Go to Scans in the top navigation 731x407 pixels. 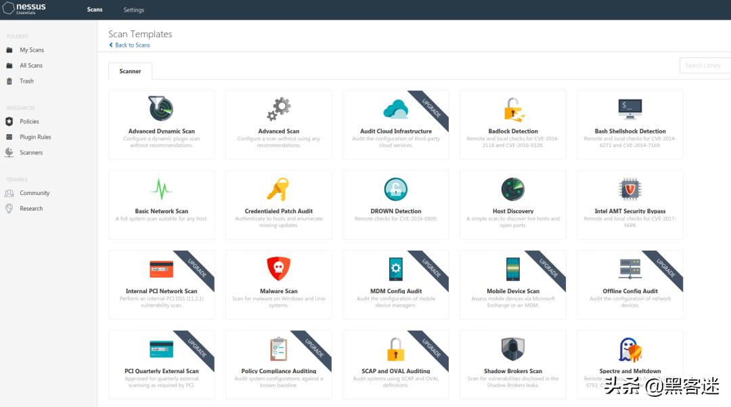pos(95,10)
